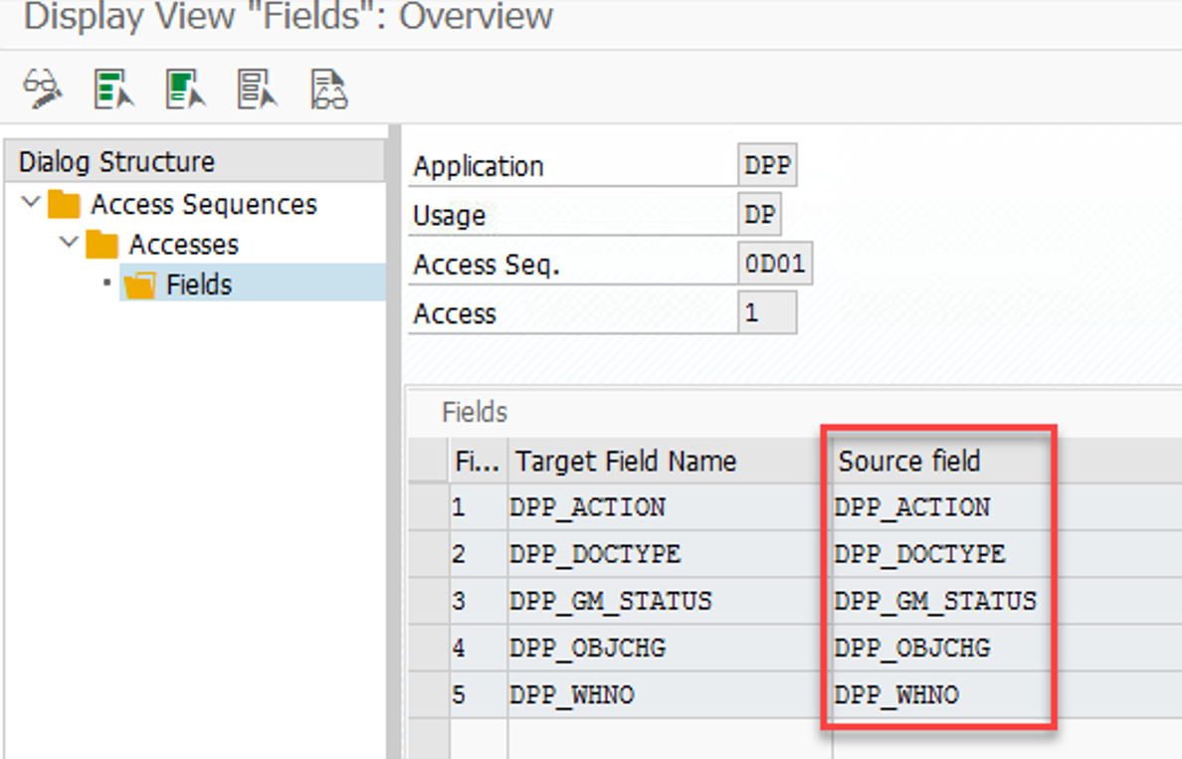Click the Dialog Structure panel header
Screen dimensions: 1182x759
[x=194, y=161]
